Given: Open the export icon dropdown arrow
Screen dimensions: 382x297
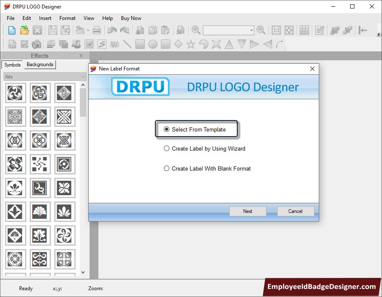Looking at the screenshot, I should pyautogui.click(x=88, y=31).
